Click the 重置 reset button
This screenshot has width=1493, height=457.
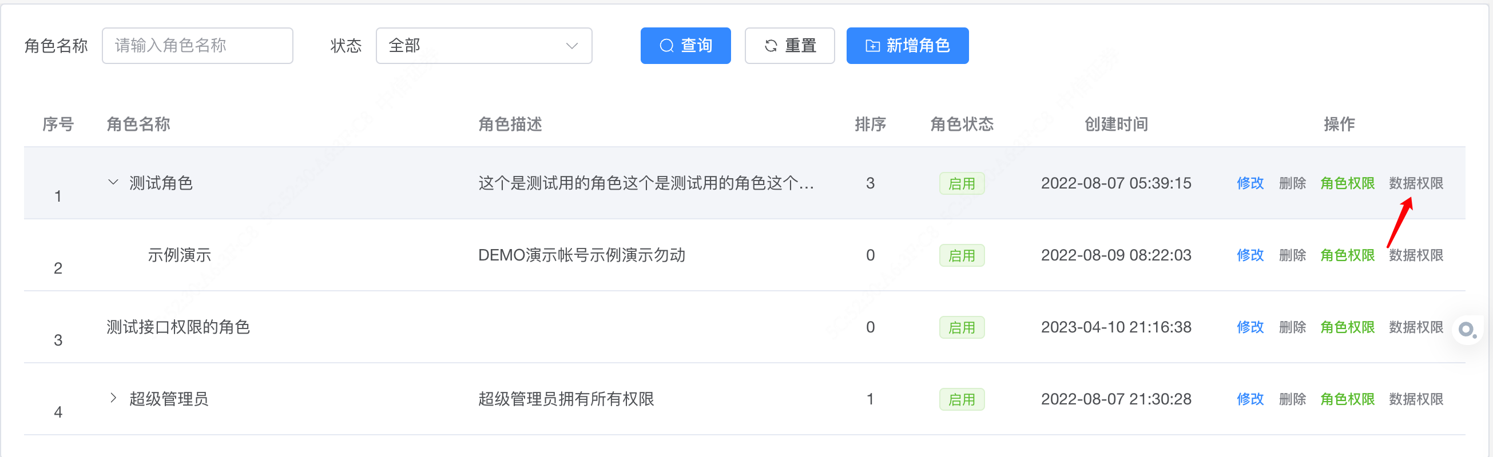pos(789,46)
